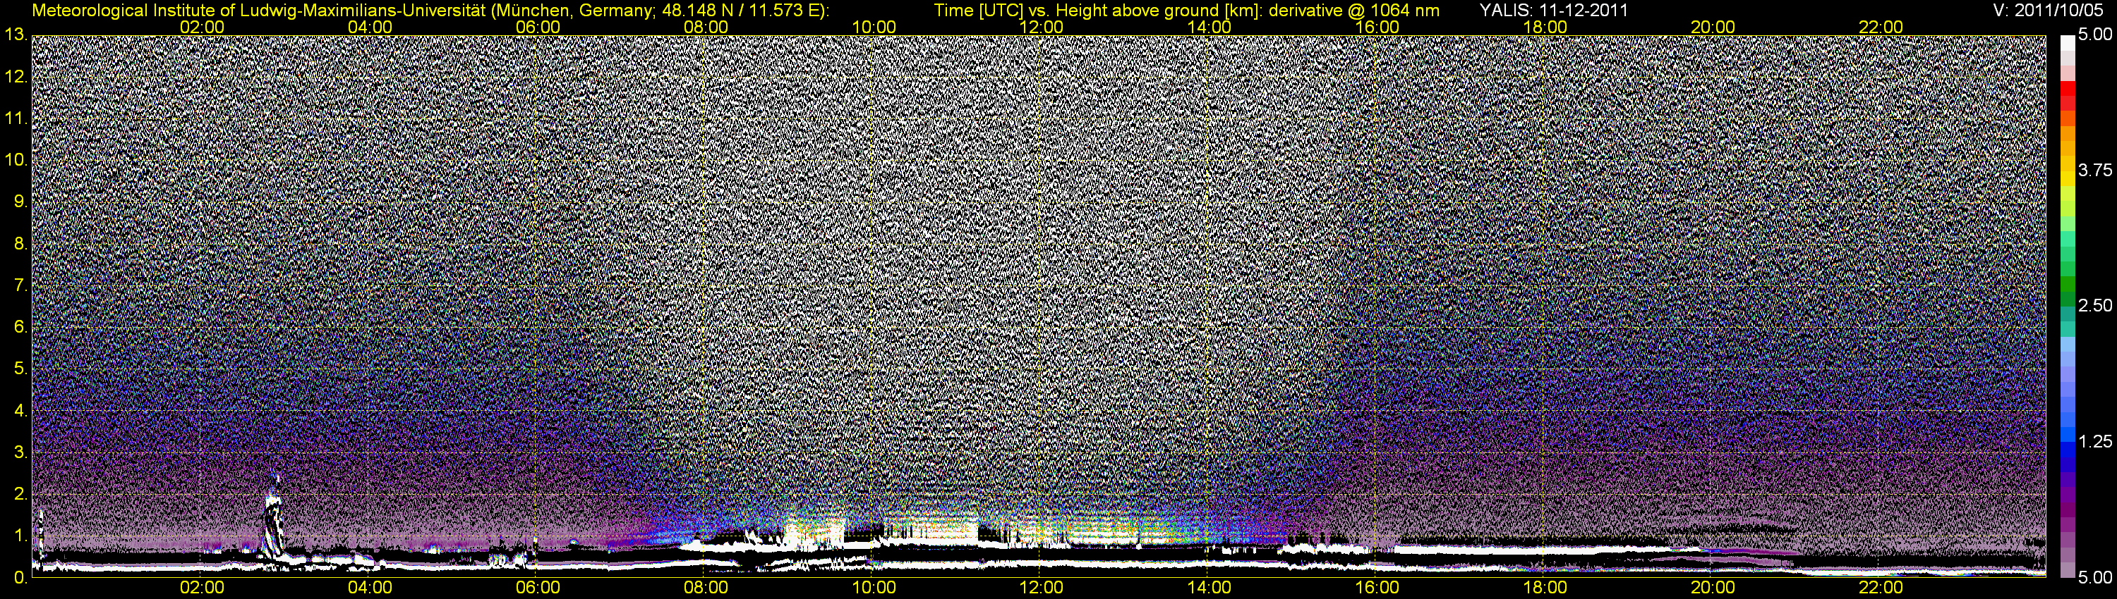The height and width of the screenshot is (599, 2117).
Task: Pick the yellow band of the color scale
Action: pyautogui.click(x=2067, y=179)
